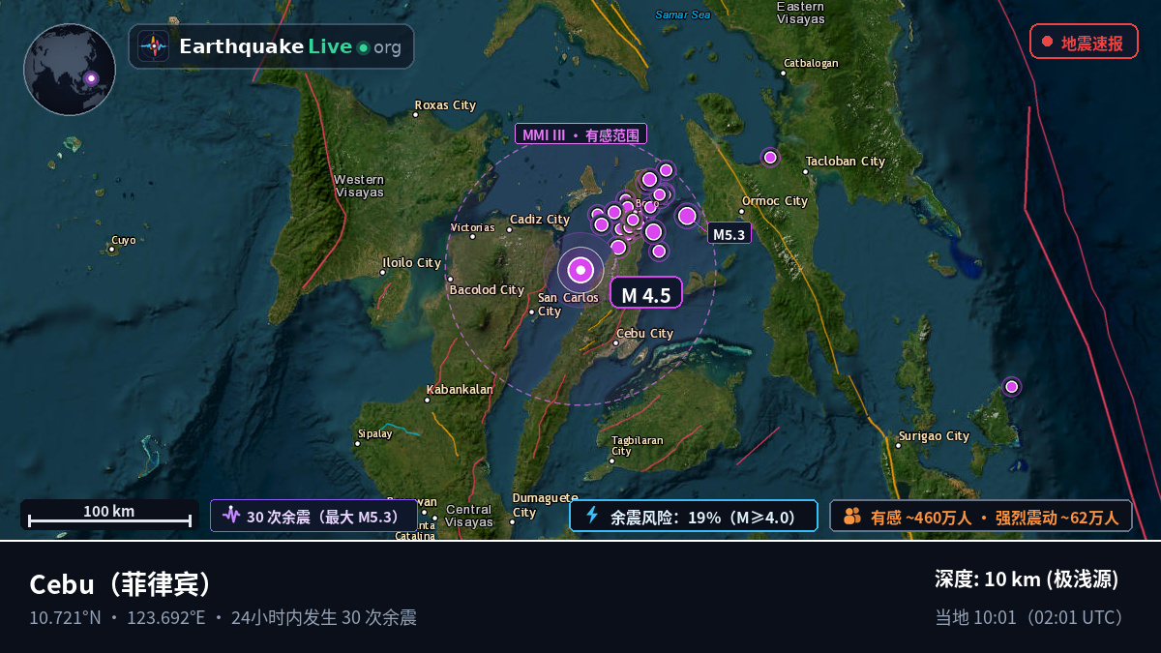Image resolution: width=1161 pixels, height=653 pixels.
Task: Click the lightning bolt icon beside 余震风险
Action: click(592, 516)
